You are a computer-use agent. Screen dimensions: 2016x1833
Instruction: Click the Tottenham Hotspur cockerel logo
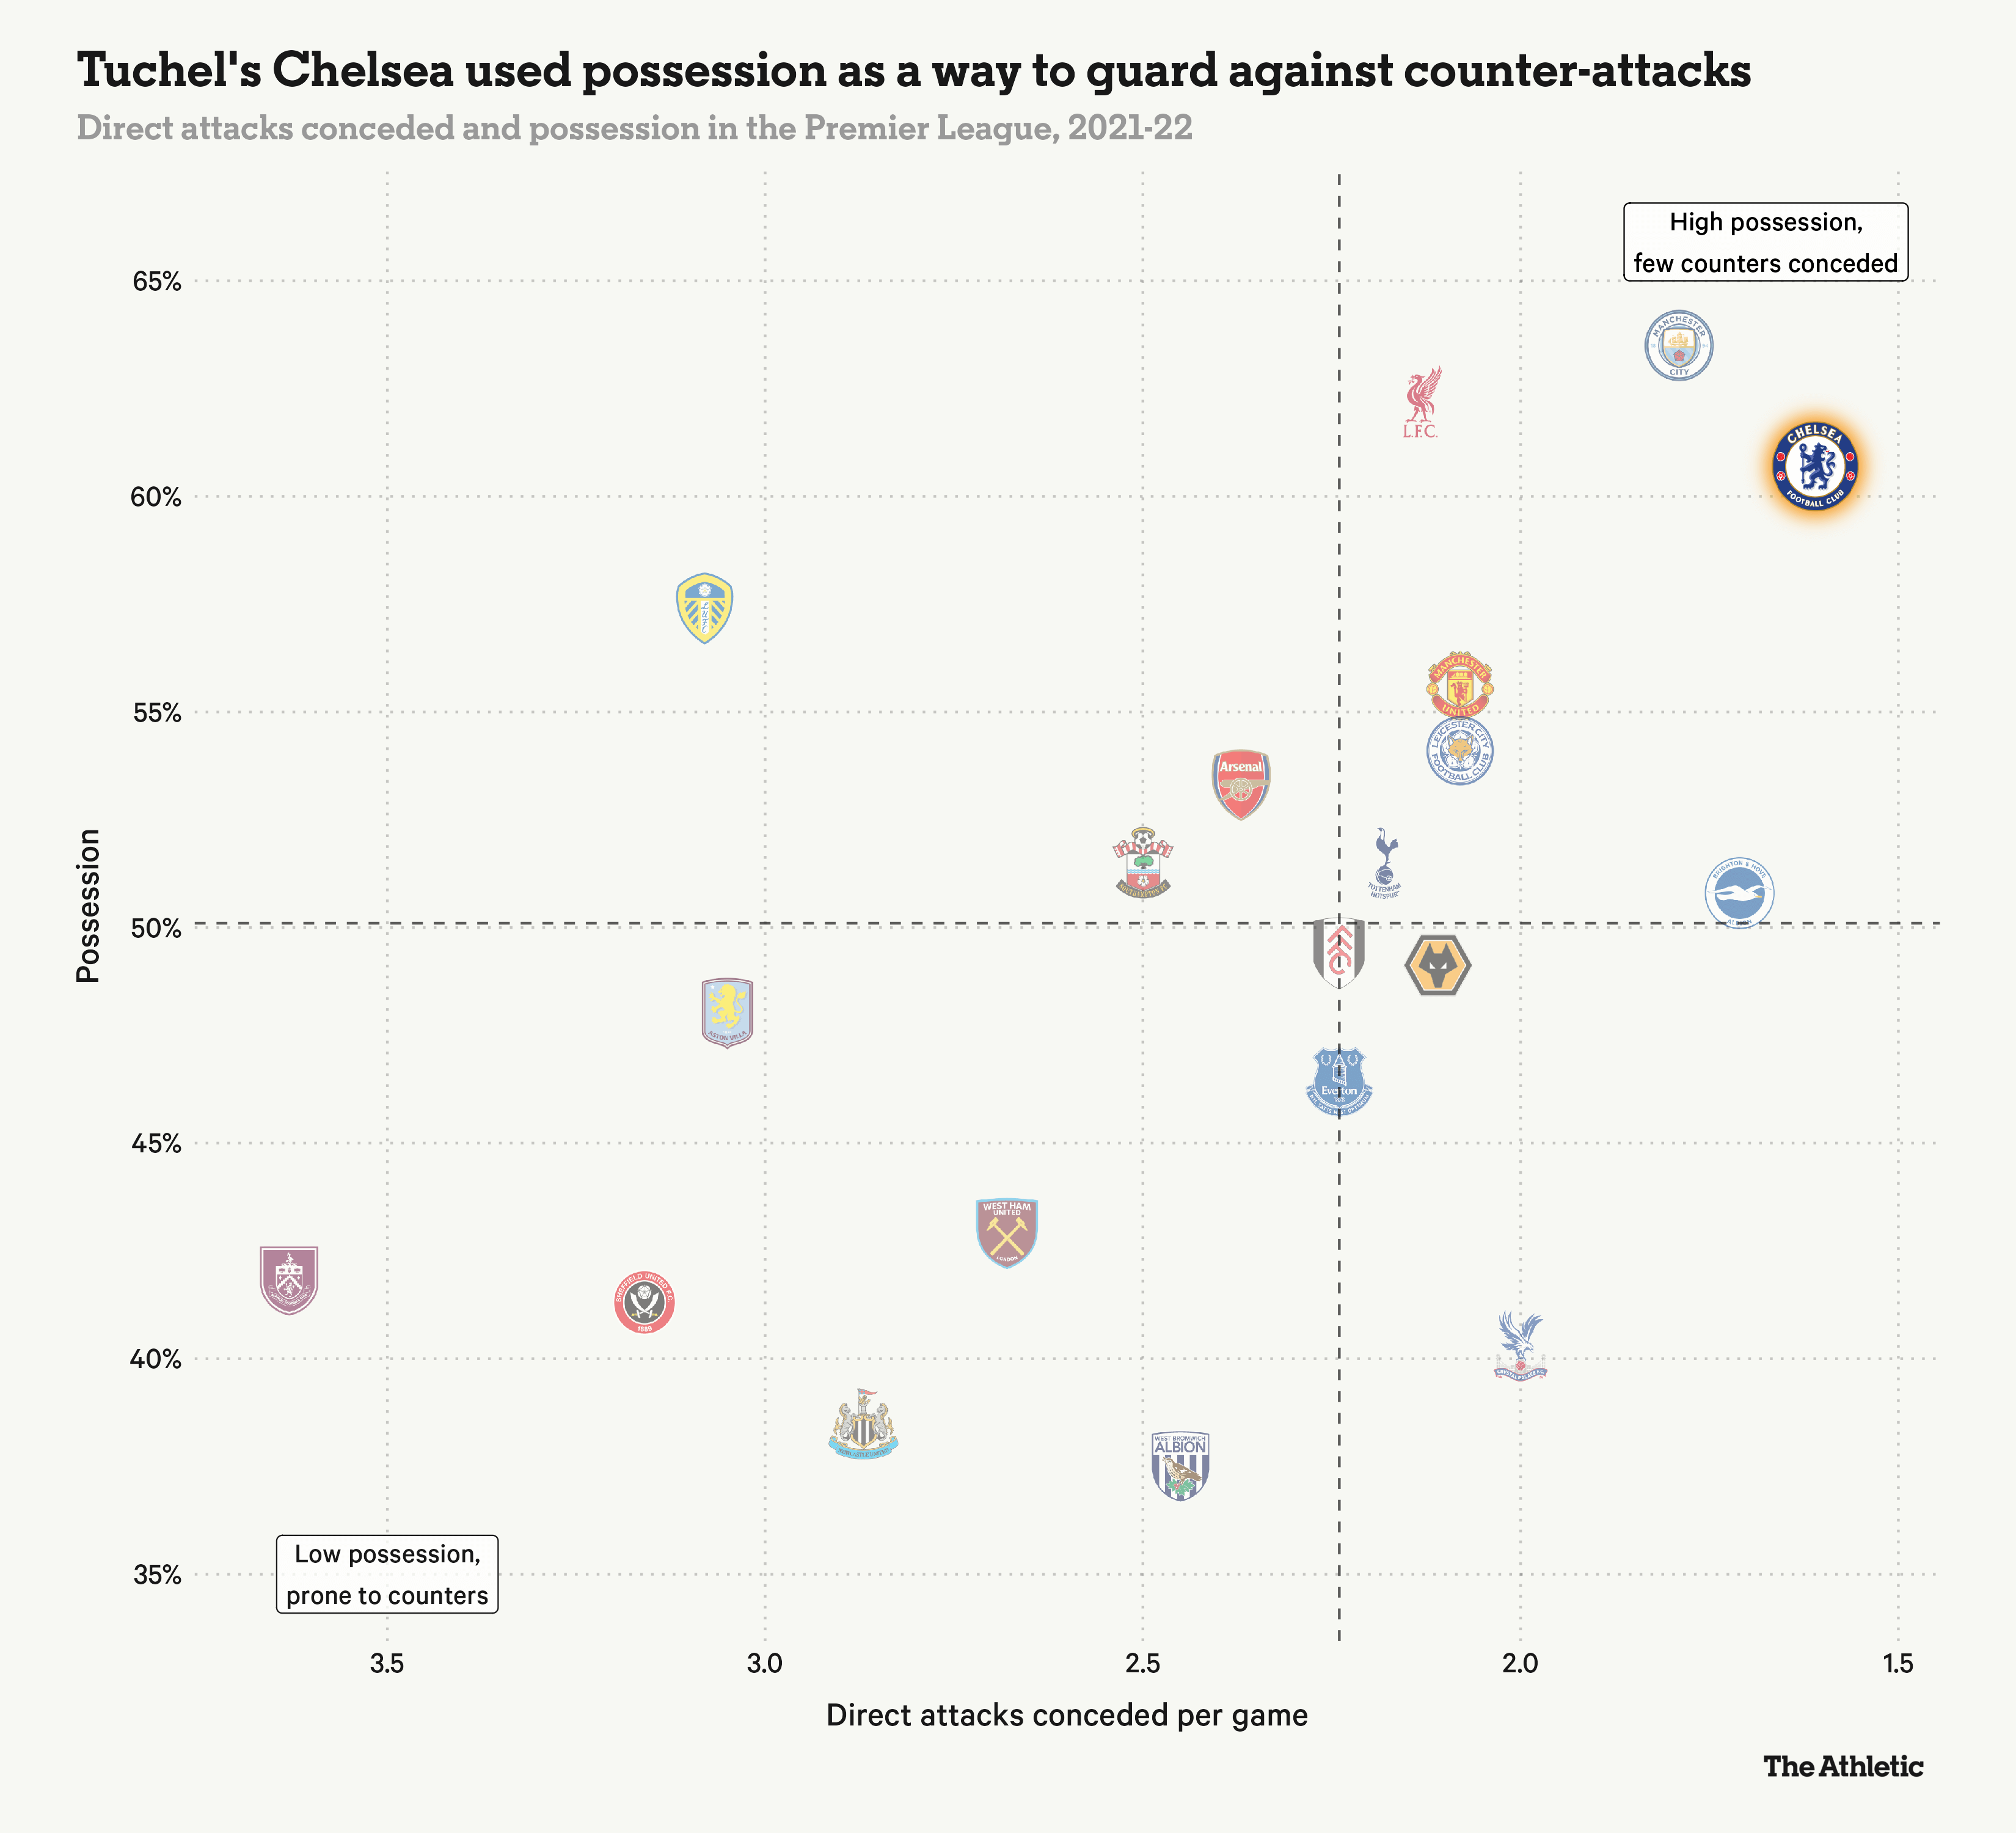1385,863
